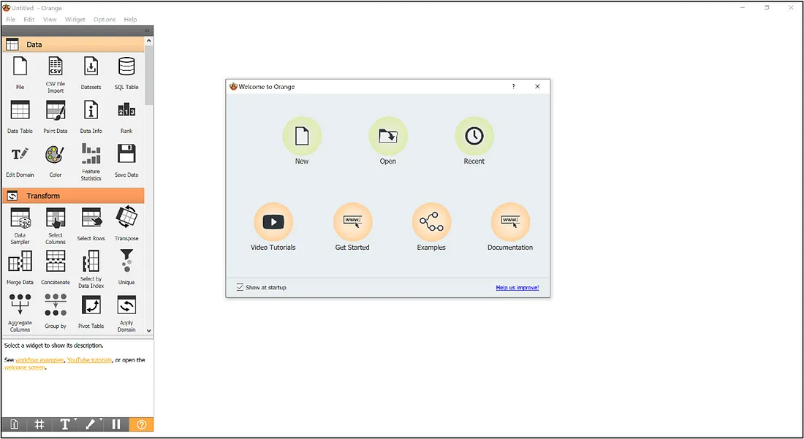Open the YouTube tutorials link
The height and width of the screenshot is (439, 804).
(x=89, y=360)
